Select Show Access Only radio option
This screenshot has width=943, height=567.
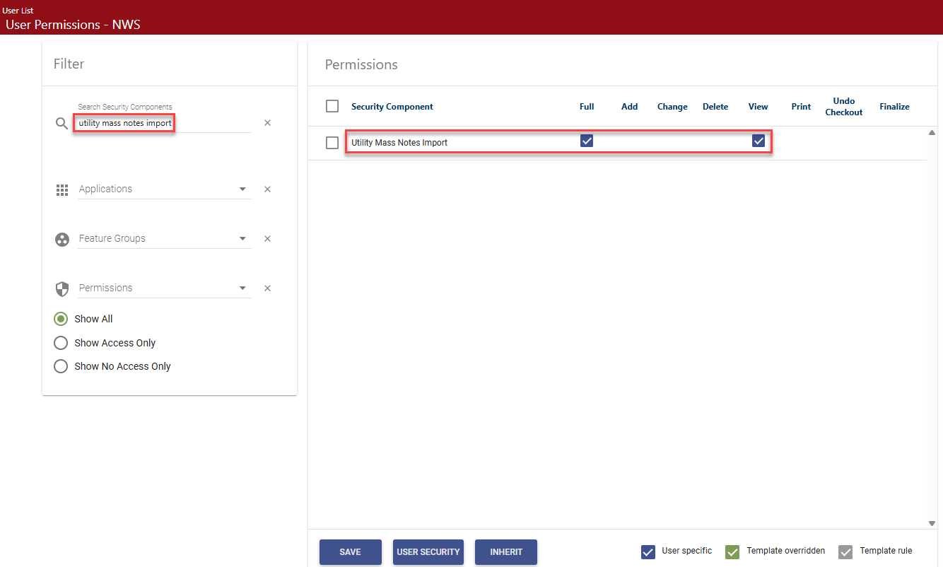coord(61,343)
